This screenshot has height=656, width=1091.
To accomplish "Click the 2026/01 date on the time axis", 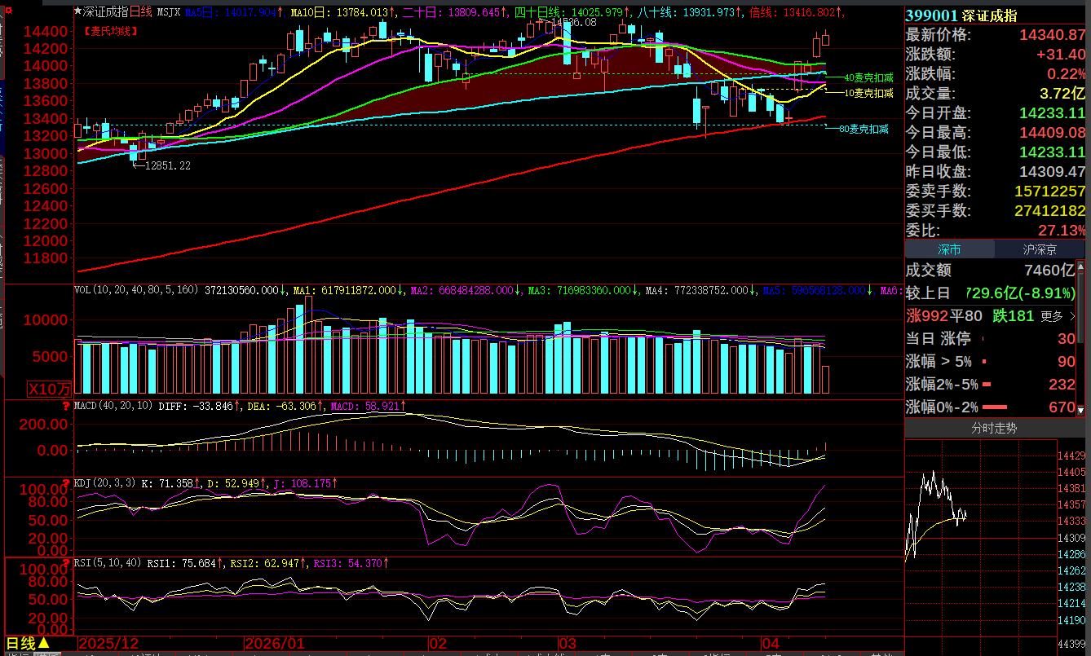I will [275, 644].
